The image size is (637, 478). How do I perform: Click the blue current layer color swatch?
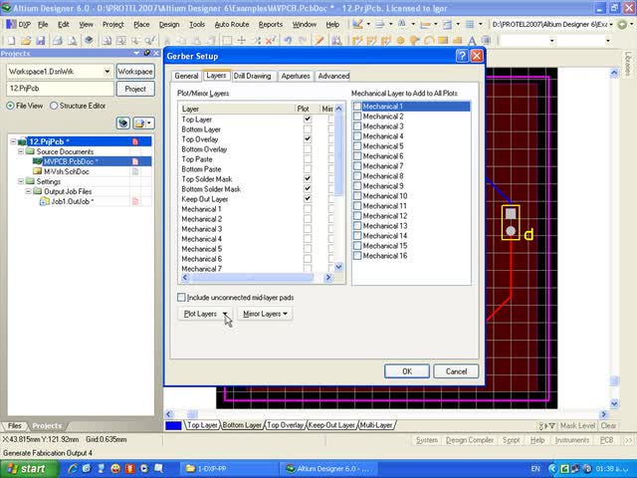[x=173, y=425]
